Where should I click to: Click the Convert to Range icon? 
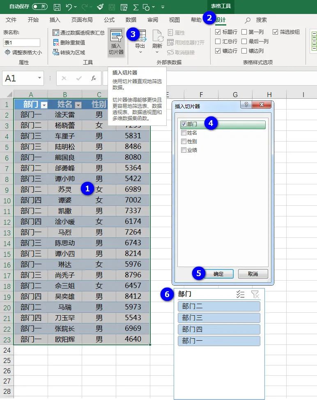56,52
